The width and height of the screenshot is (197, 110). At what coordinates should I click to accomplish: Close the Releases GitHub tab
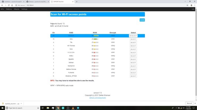coord(48,2)
